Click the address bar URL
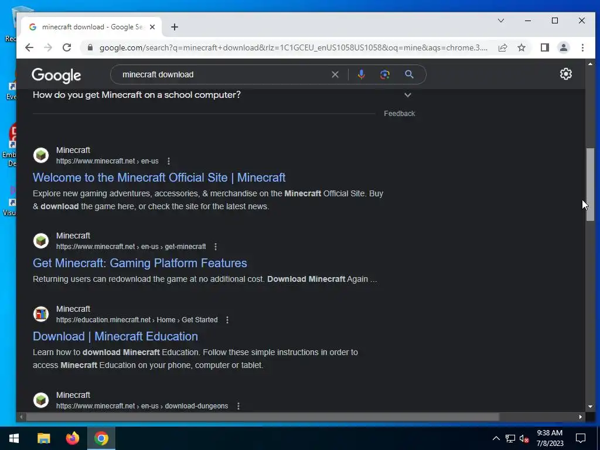The width and height of the screenshot is (600, 450). click(293, 47)
